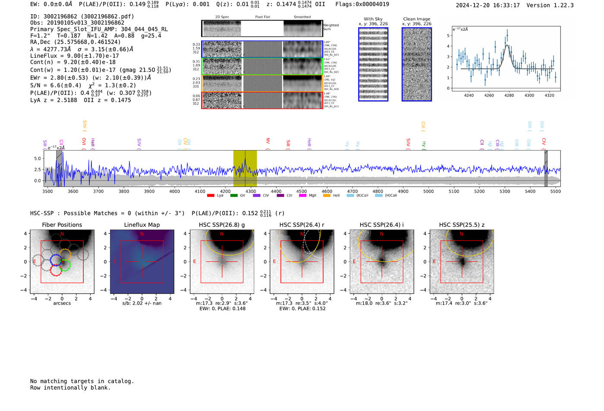Click the Cont(w) gmag 21.50 line
This screenshot has height=411, width=604.
(101, 69)
